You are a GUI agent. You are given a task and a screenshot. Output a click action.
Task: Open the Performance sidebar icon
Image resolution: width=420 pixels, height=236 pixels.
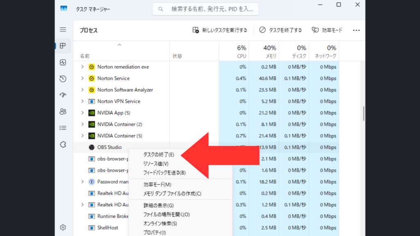pyautogui.click(x=63, y=62)
